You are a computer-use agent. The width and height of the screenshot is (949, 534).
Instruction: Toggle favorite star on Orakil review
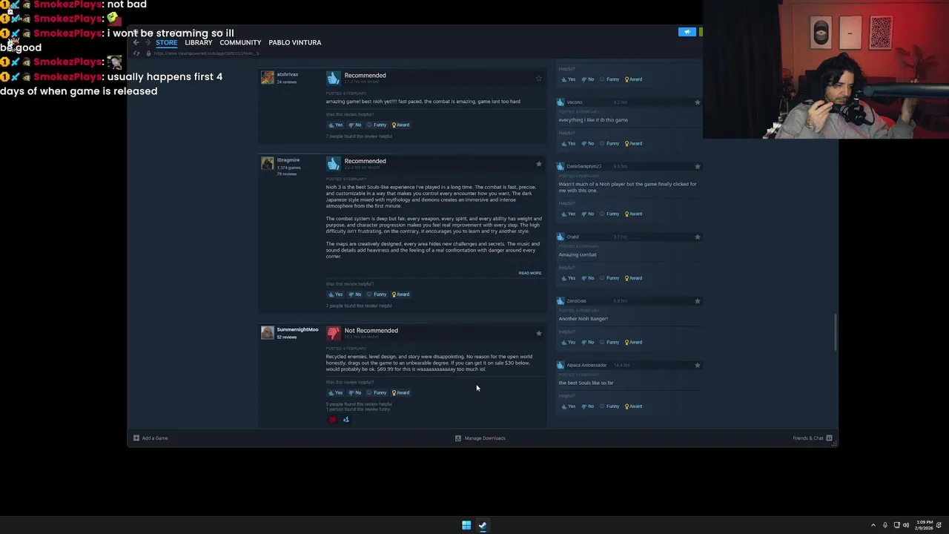click(x=698, y=237)
